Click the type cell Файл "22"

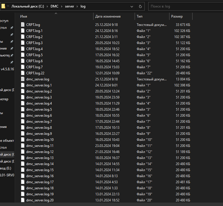coord(144,73)
